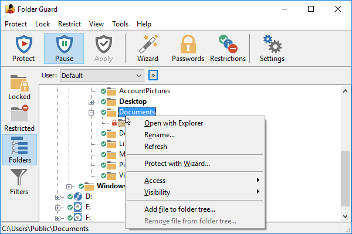This screenshot has width=352, height=234.
Task: Click the vertical scrollbar thumb
Action: (x=345, y=178)
